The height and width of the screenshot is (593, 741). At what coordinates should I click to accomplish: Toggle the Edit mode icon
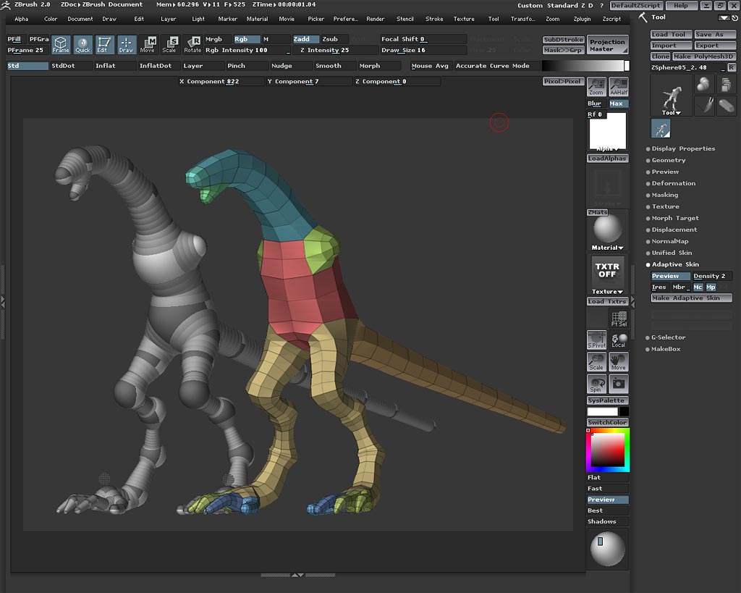[104, 44]
